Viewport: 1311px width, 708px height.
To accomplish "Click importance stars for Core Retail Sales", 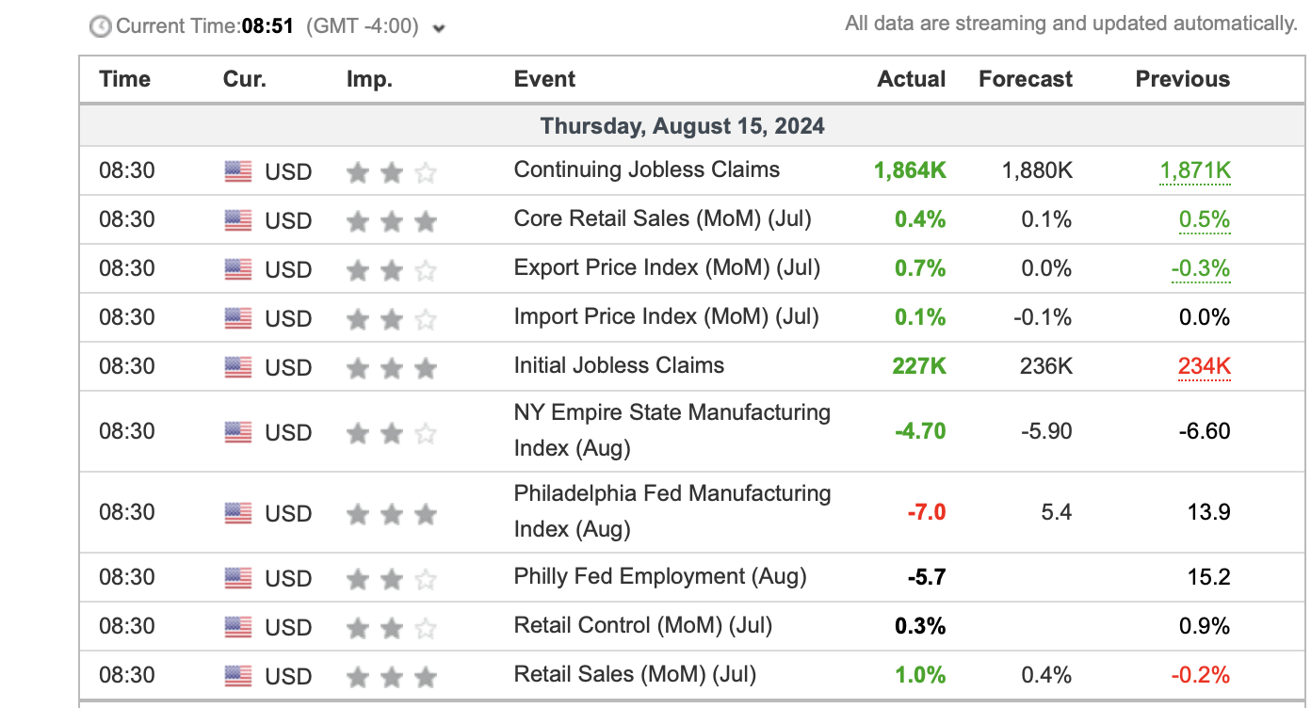I will coord(391,221).
